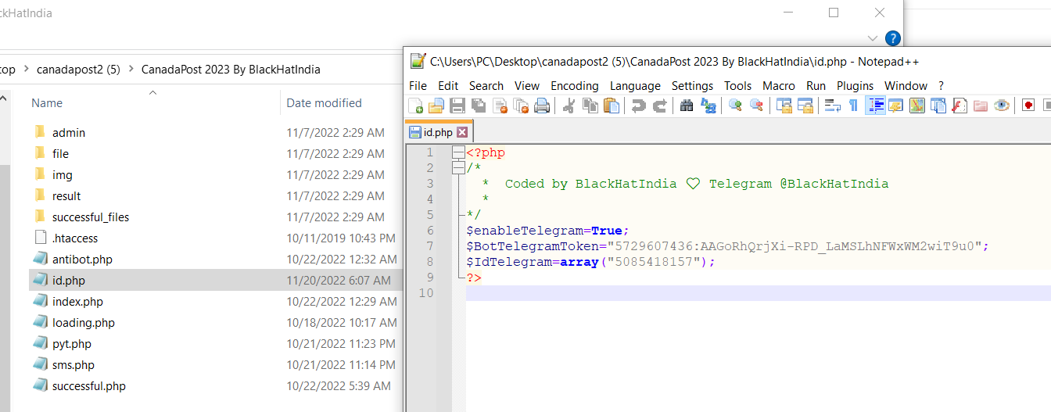Click the Open file toolbar icon
The image size is (1051, 412).
(x=436, y=106)
